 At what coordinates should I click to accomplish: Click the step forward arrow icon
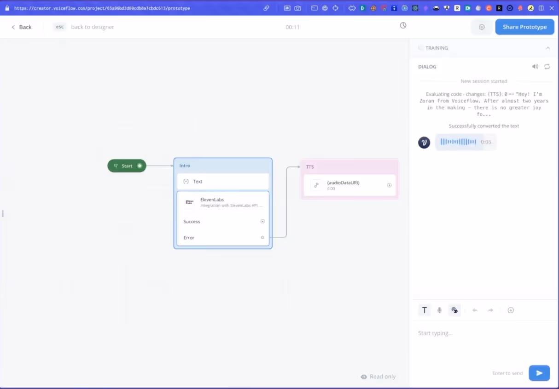point(490,310)
